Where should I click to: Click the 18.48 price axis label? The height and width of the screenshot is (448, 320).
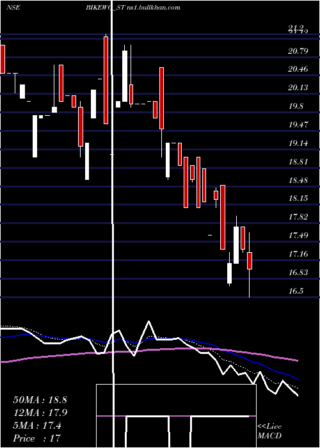click(298, 180)
